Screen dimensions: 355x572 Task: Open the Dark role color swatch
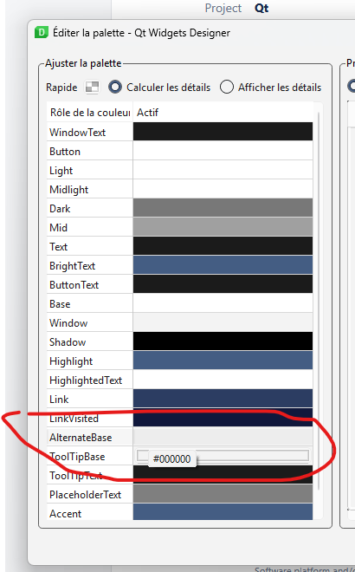click(223, 208)
